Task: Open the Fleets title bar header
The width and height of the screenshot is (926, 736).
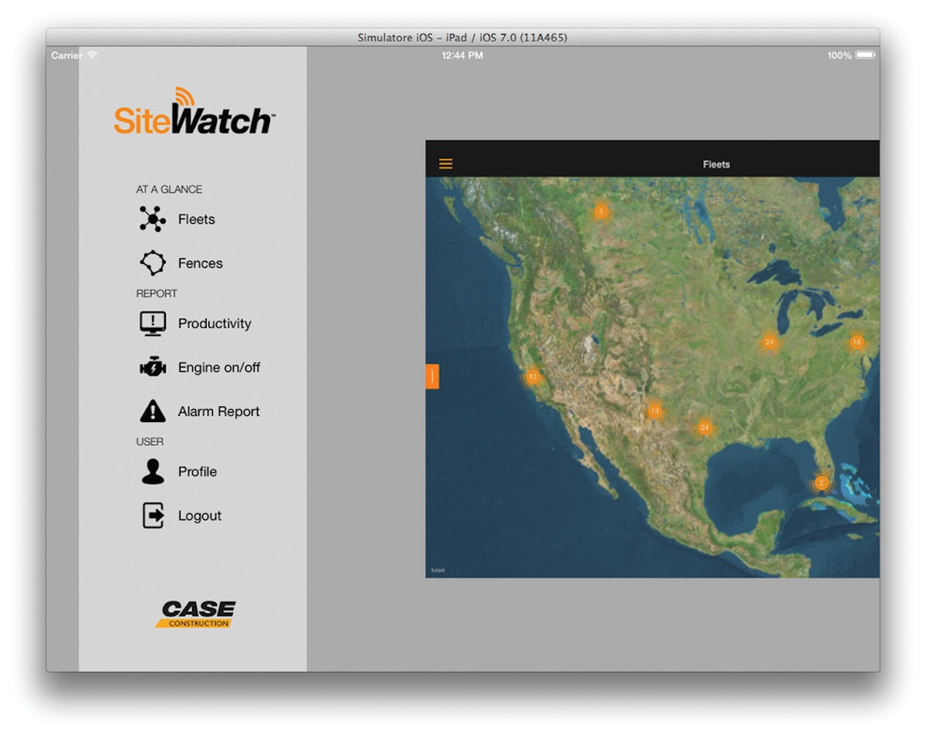Action: tap(715, 164)
